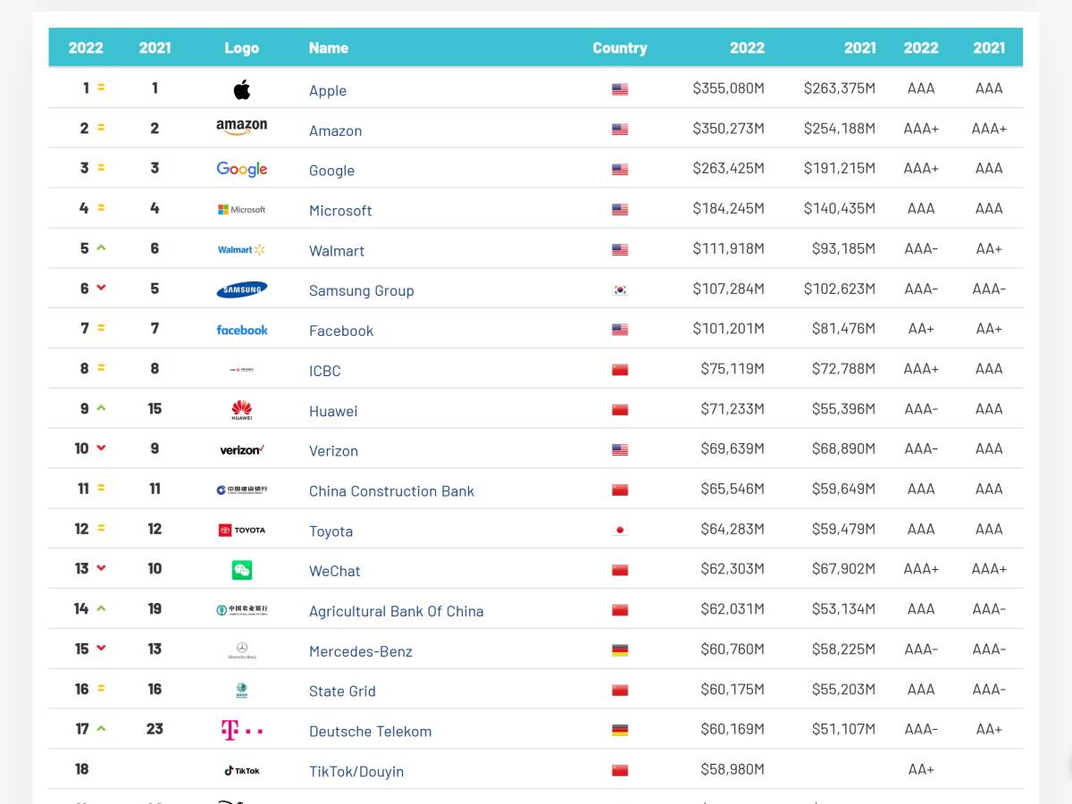Select the Huawei flower logo
This screenshot has height=804, width=1072.
pyautogui.click(x=241, y=408)
